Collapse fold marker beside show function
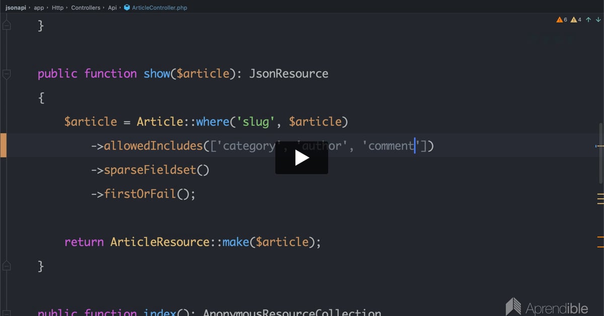The height and width of the screenshot is (316, 604). pos(7,74)
